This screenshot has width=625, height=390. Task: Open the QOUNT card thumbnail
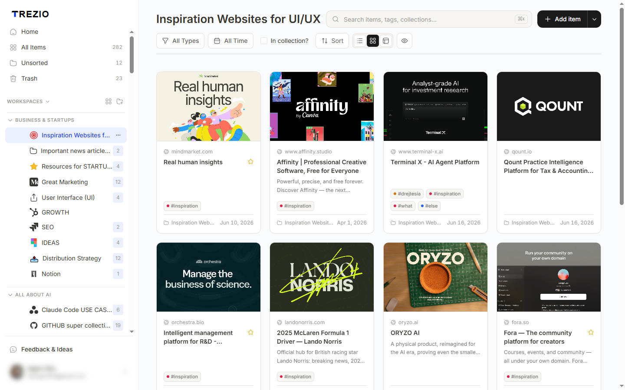pos(549,106)
